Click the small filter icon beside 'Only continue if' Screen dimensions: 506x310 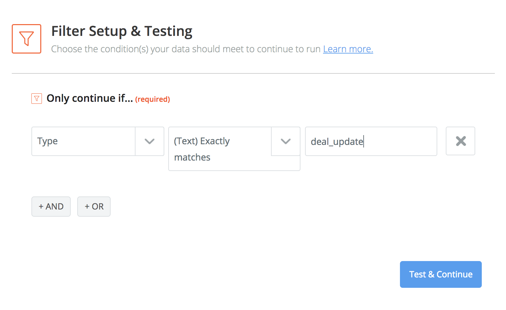(37, 99)
